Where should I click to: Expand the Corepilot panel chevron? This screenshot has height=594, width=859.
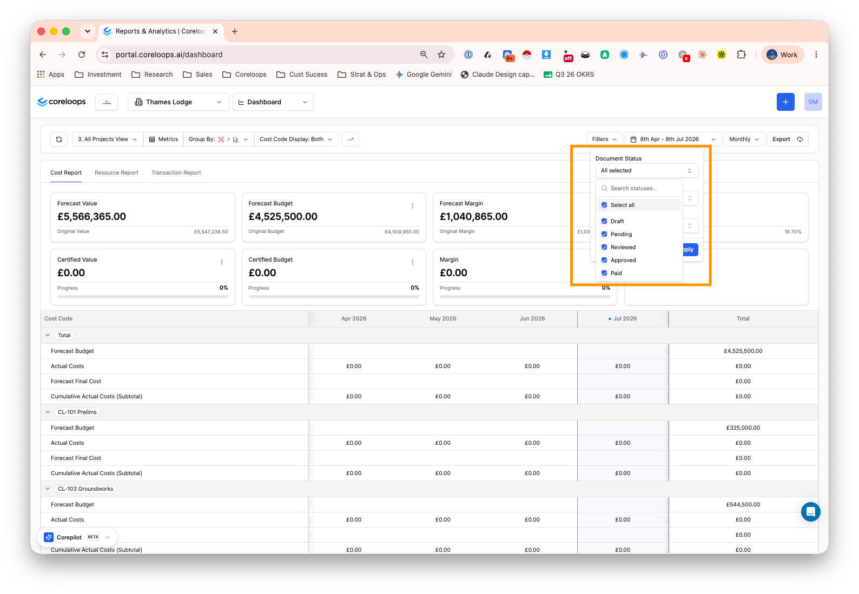pyautogui.click(x=108, y=537)
